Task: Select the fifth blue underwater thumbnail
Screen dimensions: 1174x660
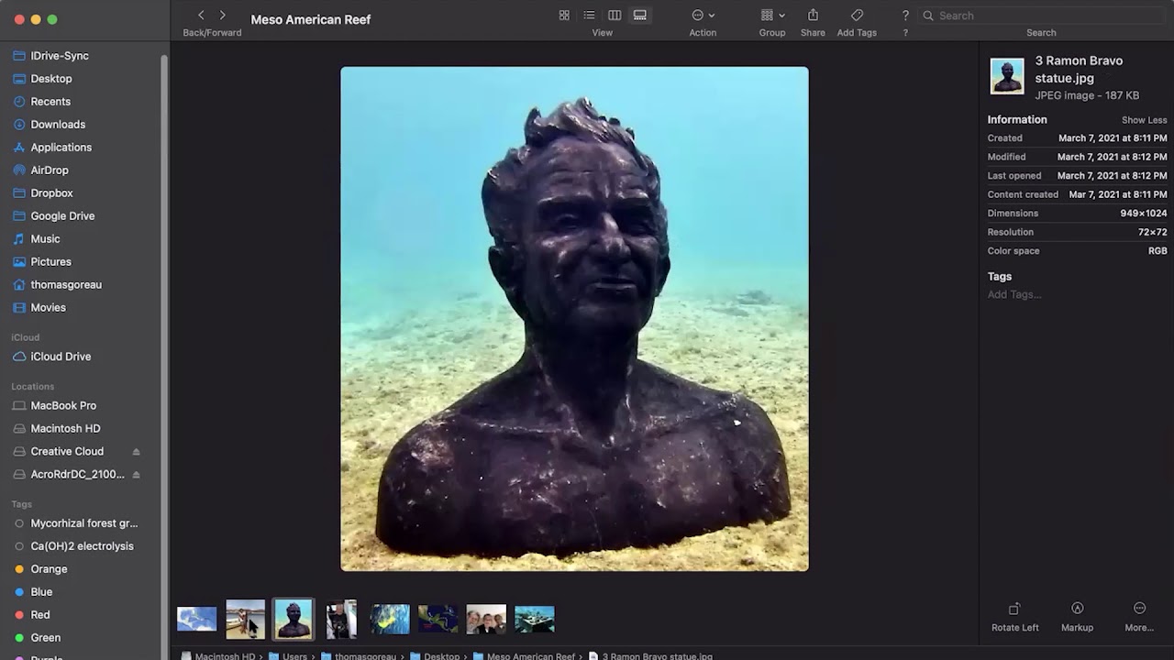Action: point(390,620)
